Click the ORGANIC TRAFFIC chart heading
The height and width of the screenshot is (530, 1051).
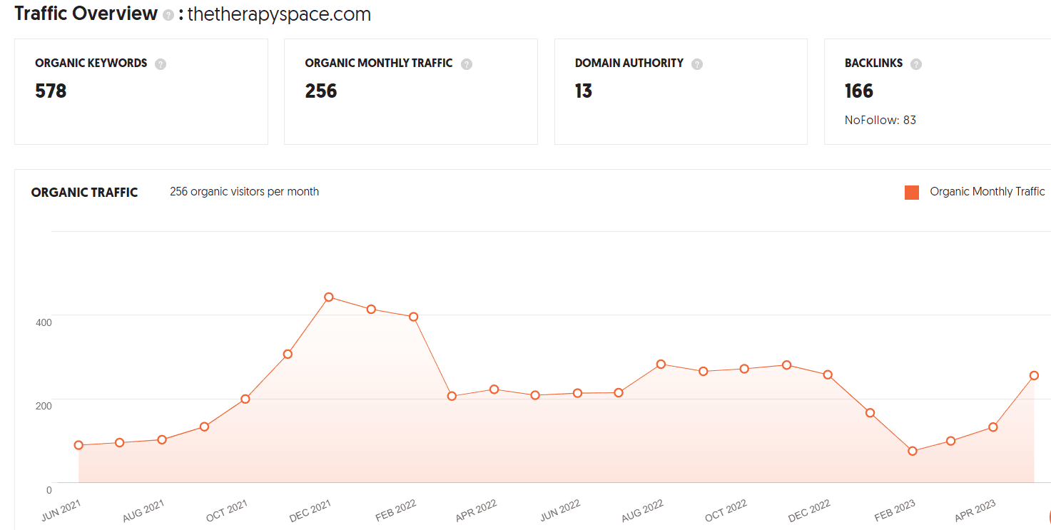tap(84, 192)
